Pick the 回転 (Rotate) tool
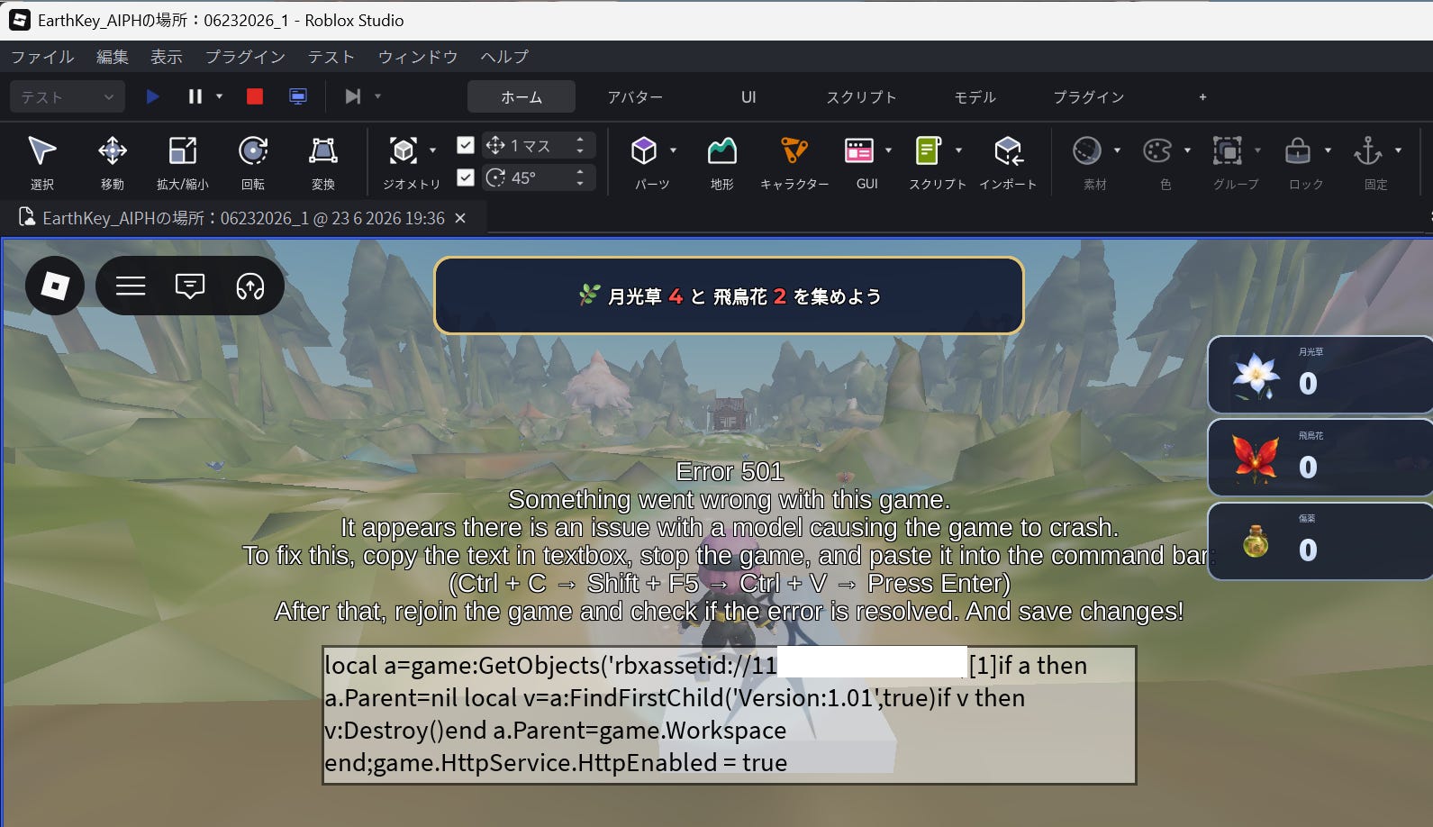This screenshot has height=827, width=1433. pyautogui.click(x=253, y=161)
